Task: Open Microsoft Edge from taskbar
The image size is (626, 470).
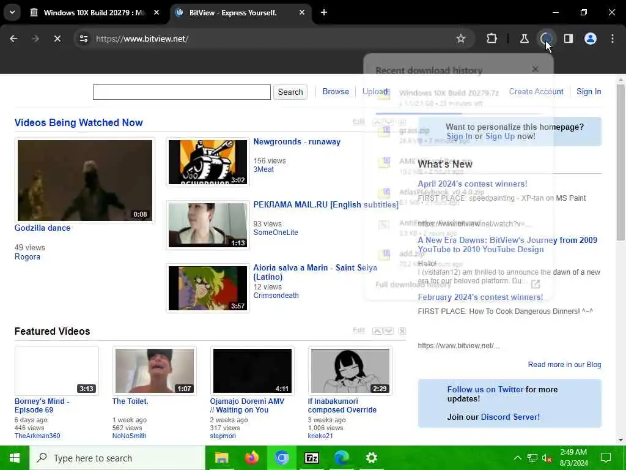Action: click(x=341, y=458)
